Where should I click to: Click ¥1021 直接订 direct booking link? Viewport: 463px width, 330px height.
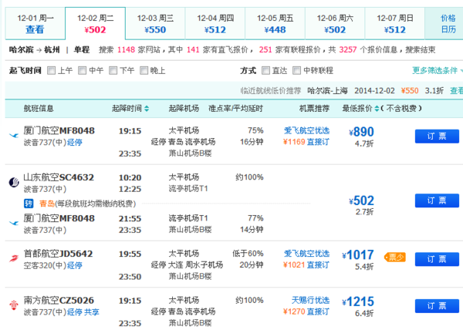pos(306,264)
